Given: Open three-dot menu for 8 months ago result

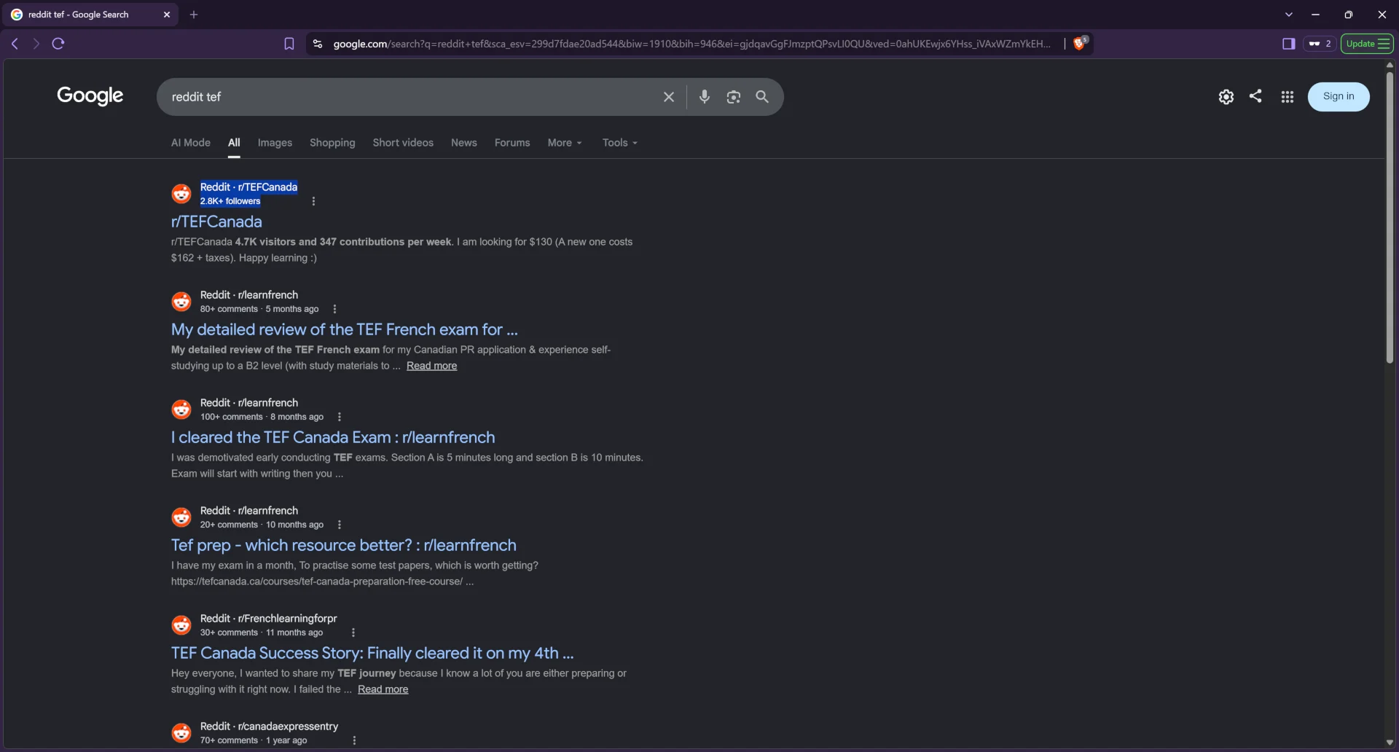Looking at the screenshot, I should 340,417.
